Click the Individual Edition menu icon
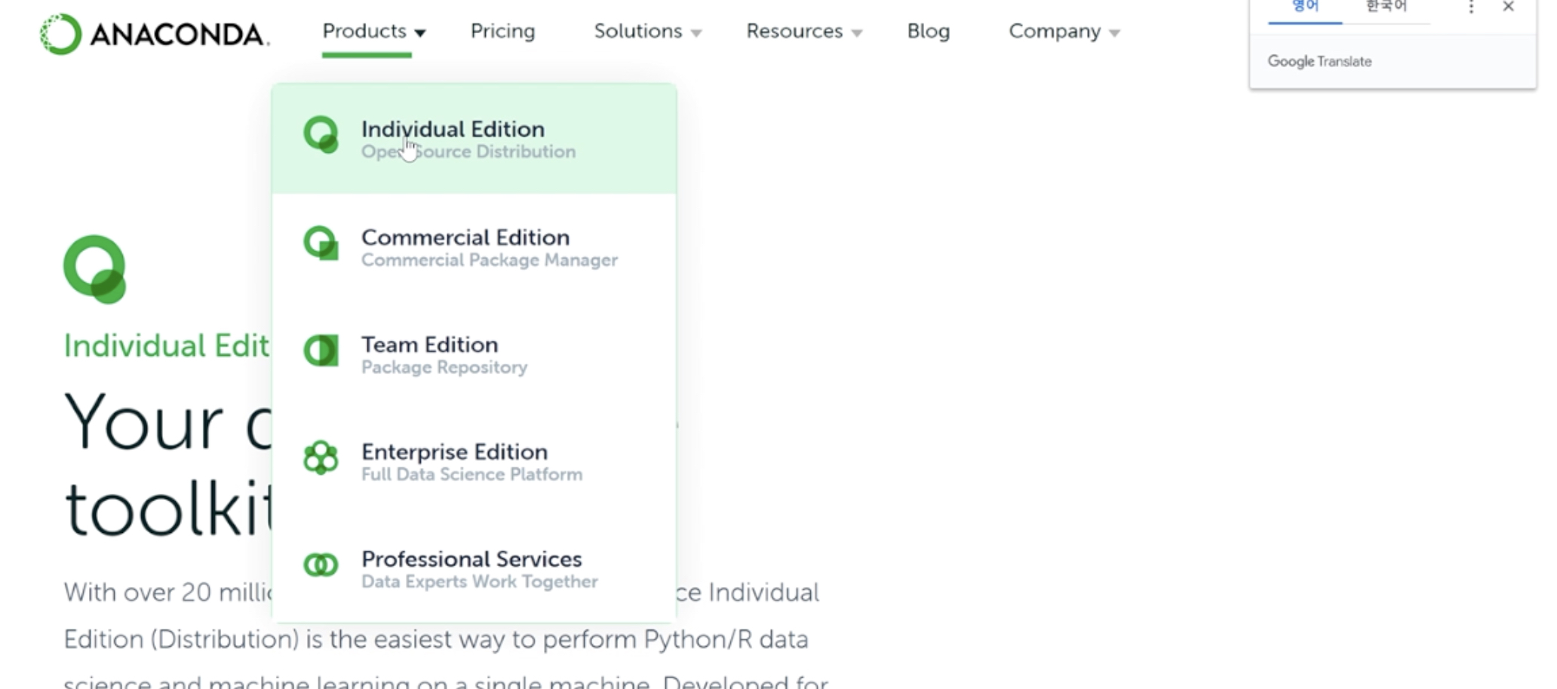Image resolution: width=1557 pixels, height=689 pixels. click(x=321, y=135)
